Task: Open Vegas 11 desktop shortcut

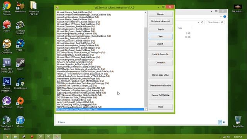Action: point(20,45)
